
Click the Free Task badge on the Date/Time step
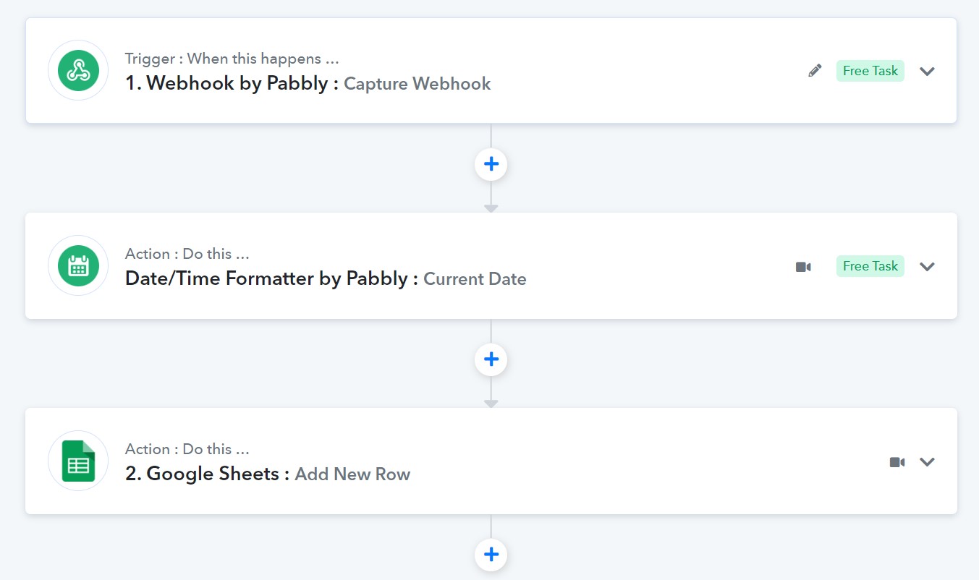(870, 266)
